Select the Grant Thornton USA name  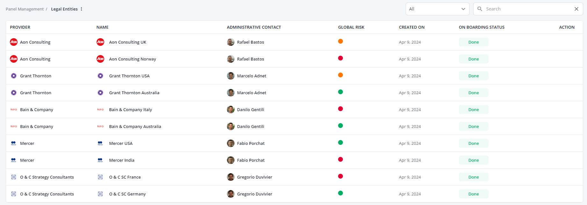pyautogui.click(x=129, y=76)
